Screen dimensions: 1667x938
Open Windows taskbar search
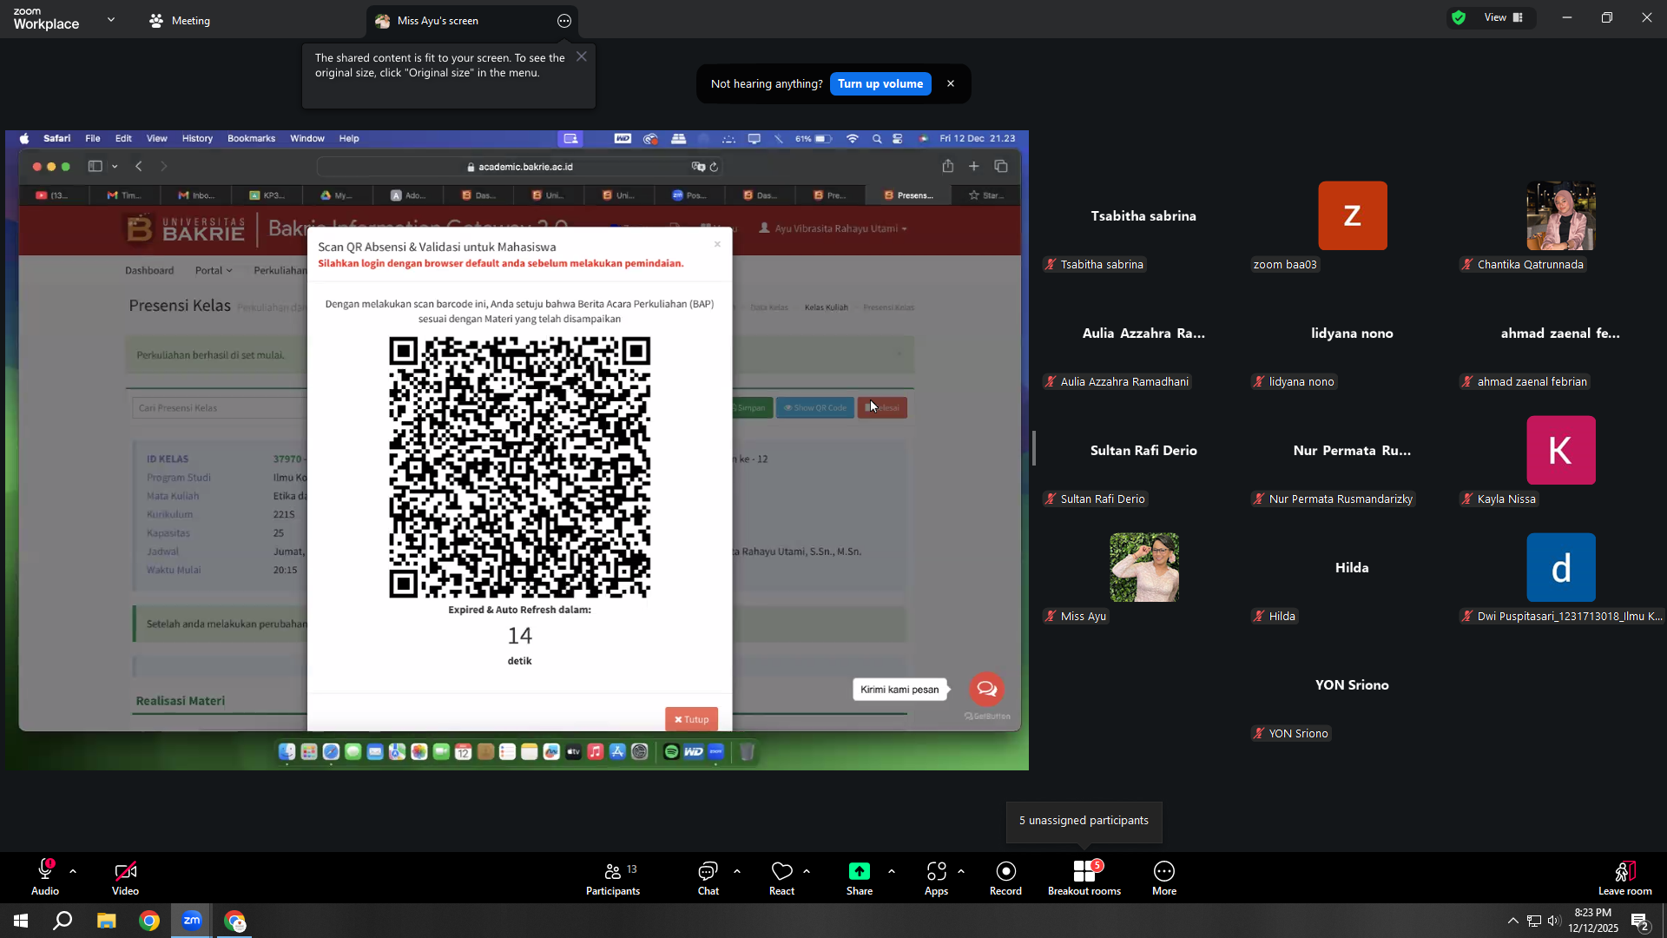(x=63, y=921)
